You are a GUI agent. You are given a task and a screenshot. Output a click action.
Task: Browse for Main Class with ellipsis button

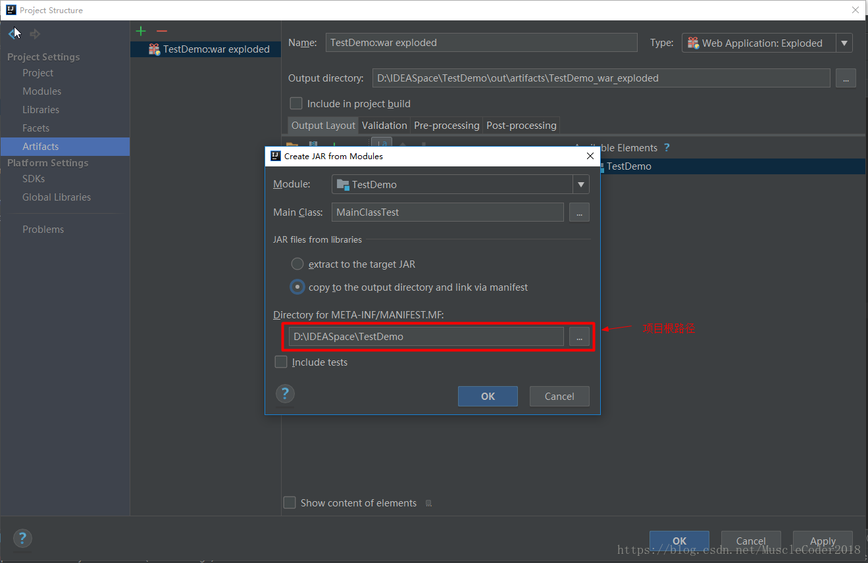coord(579,212)
